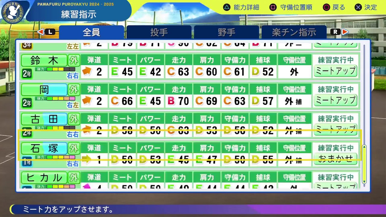Click 岡's パワー value E 45
This screenshot has width=386, height=217.
(150, 101)
